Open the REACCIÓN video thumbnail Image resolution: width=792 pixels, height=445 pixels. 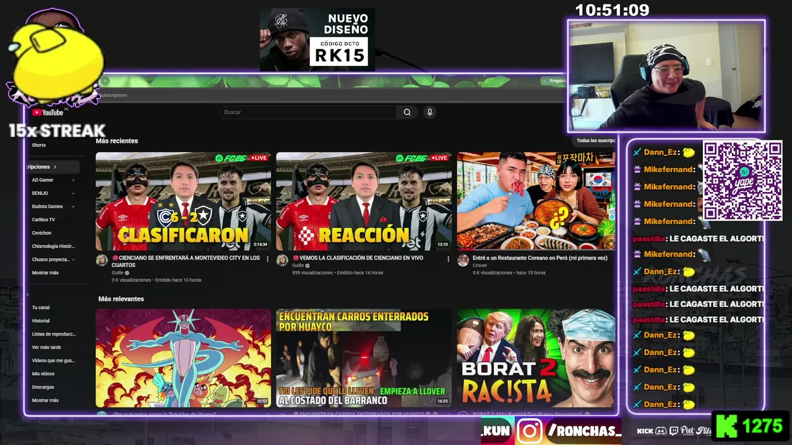[364, 201]
